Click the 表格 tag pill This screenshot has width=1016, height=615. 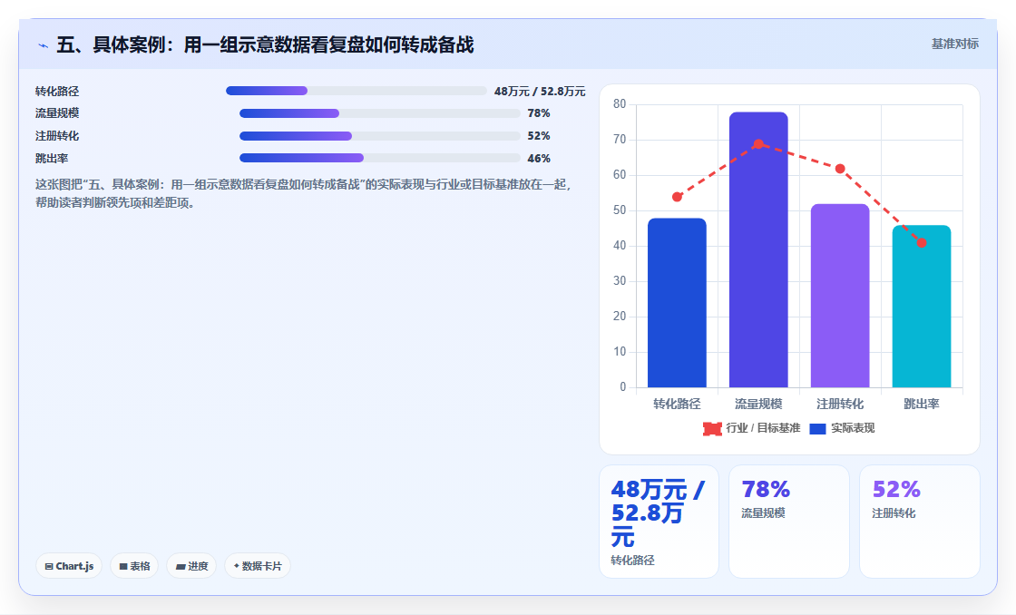tap(134, 566)
